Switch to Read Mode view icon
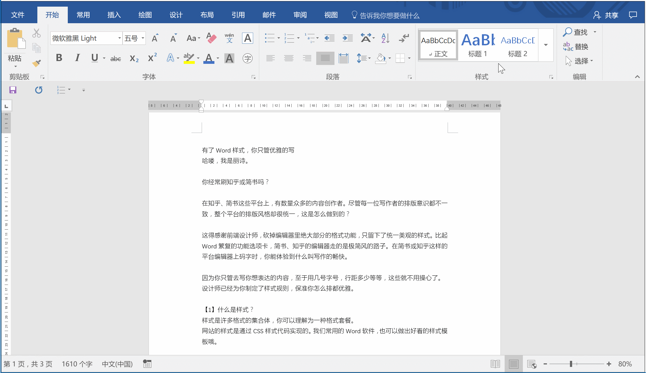Image resolution: width=646 pixels, height=373 pixels. 495,364
